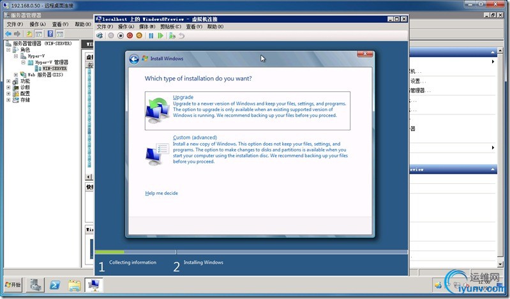
Task: Click the Upgrade installation icon
Action: (x=158, y=110)
